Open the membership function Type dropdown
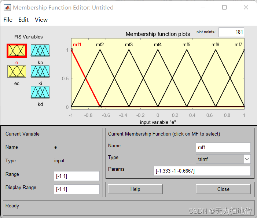 click(223, 159)
